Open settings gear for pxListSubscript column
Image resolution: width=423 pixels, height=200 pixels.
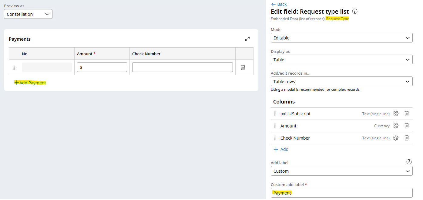(395, 114)
